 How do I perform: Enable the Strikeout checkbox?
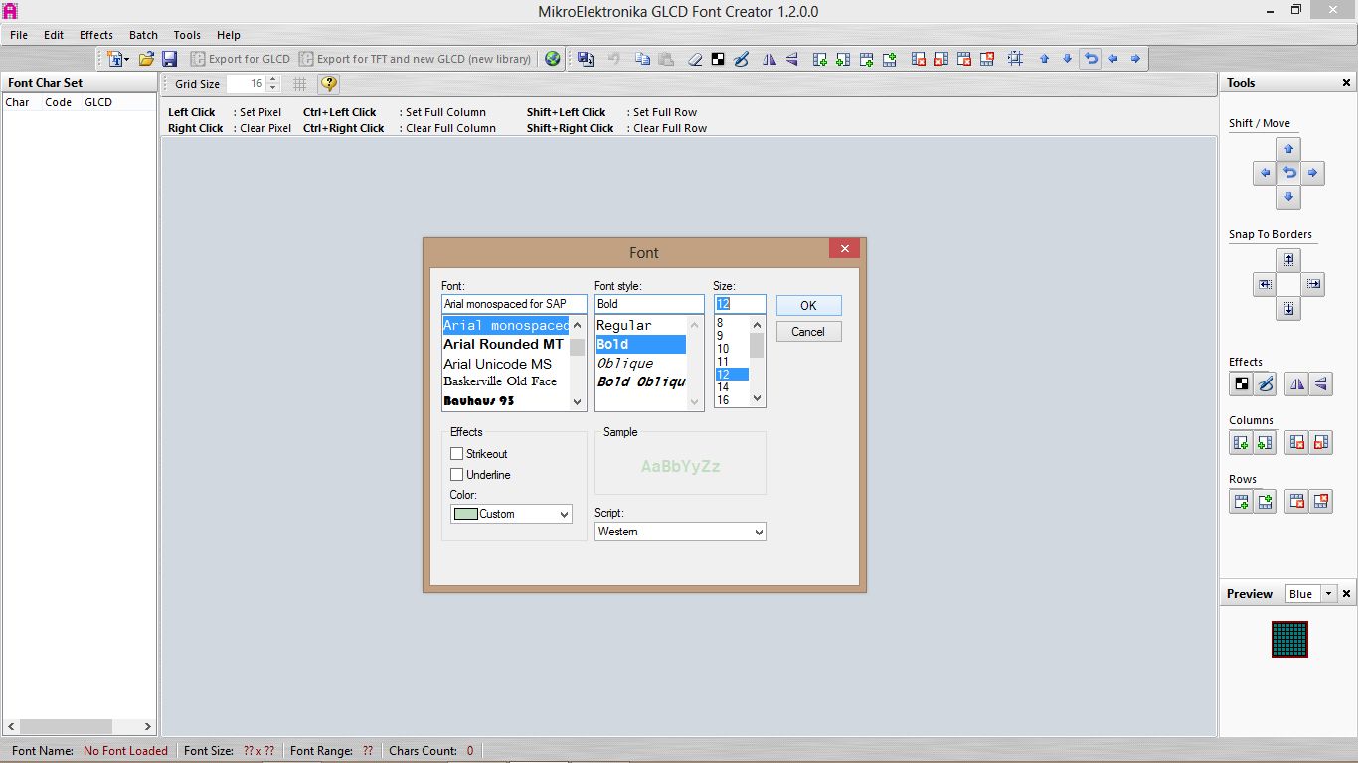(457, 454)
